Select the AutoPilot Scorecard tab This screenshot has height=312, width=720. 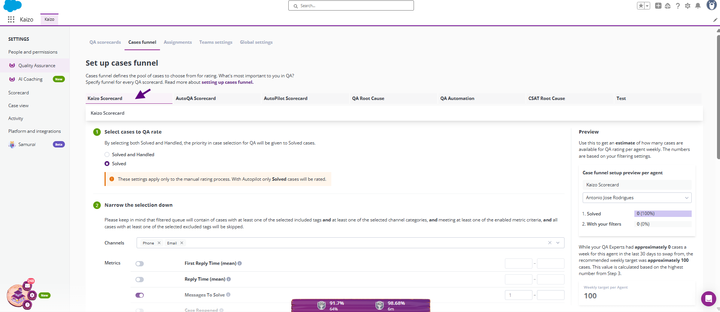pos(305,98)
